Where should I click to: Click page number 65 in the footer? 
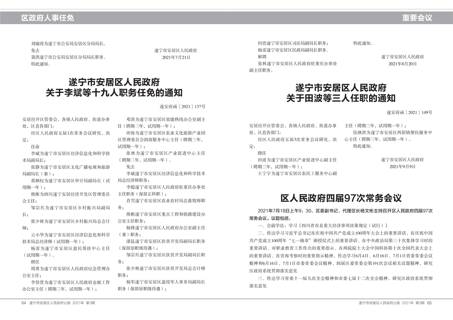pos(429,303)
